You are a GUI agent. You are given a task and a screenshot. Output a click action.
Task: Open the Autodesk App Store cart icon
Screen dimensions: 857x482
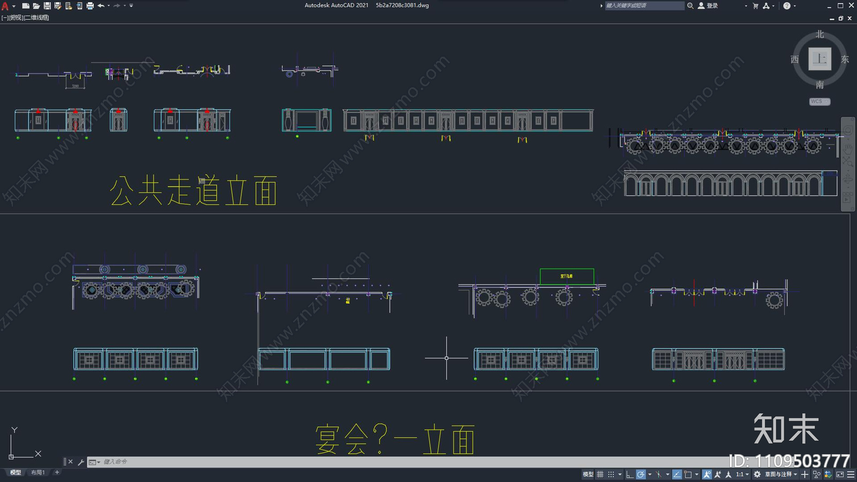(x=755, y=6)
